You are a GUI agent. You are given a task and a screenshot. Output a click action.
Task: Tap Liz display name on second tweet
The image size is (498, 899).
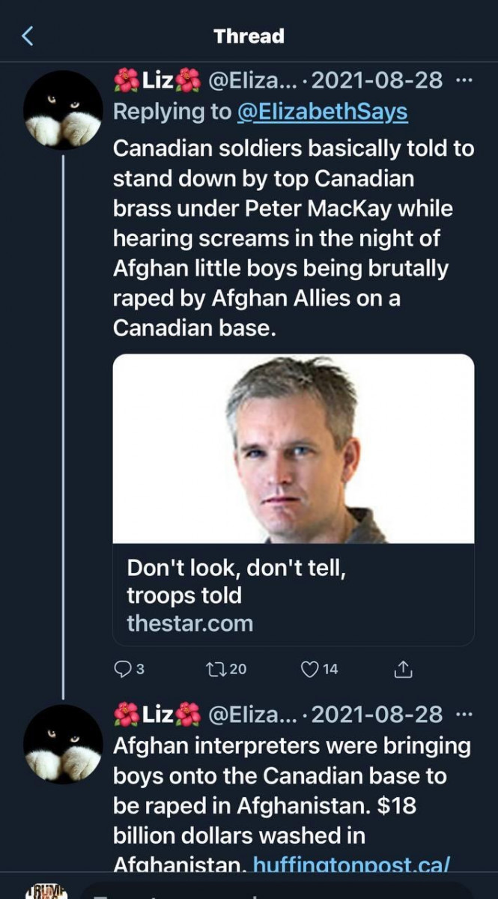(x=157, y=714)
